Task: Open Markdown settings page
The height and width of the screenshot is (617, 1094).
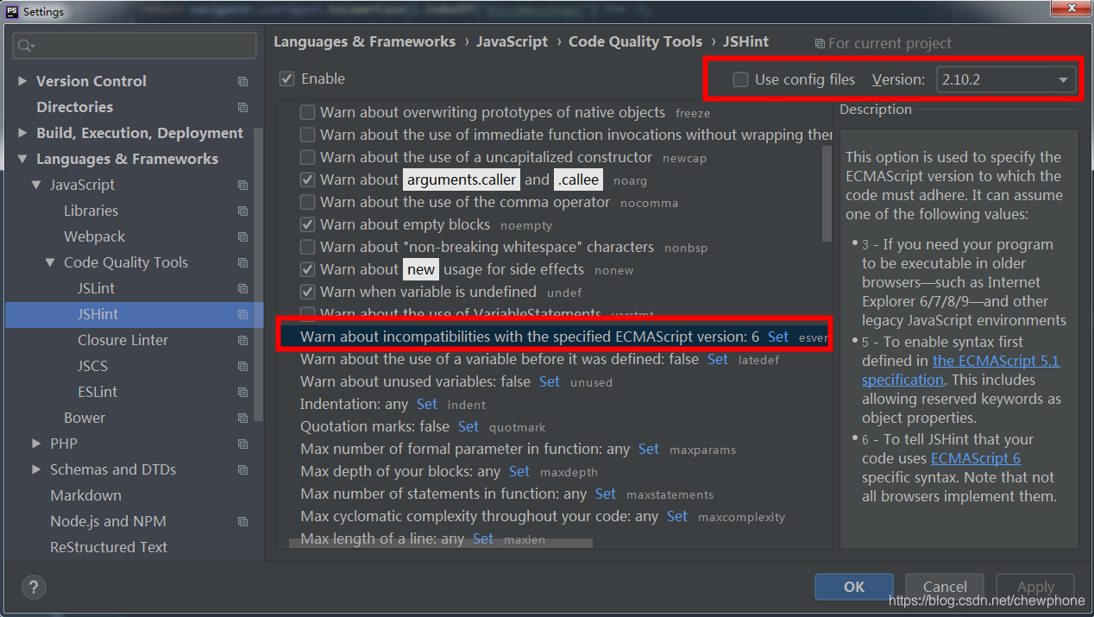Action: pos(85,495)
